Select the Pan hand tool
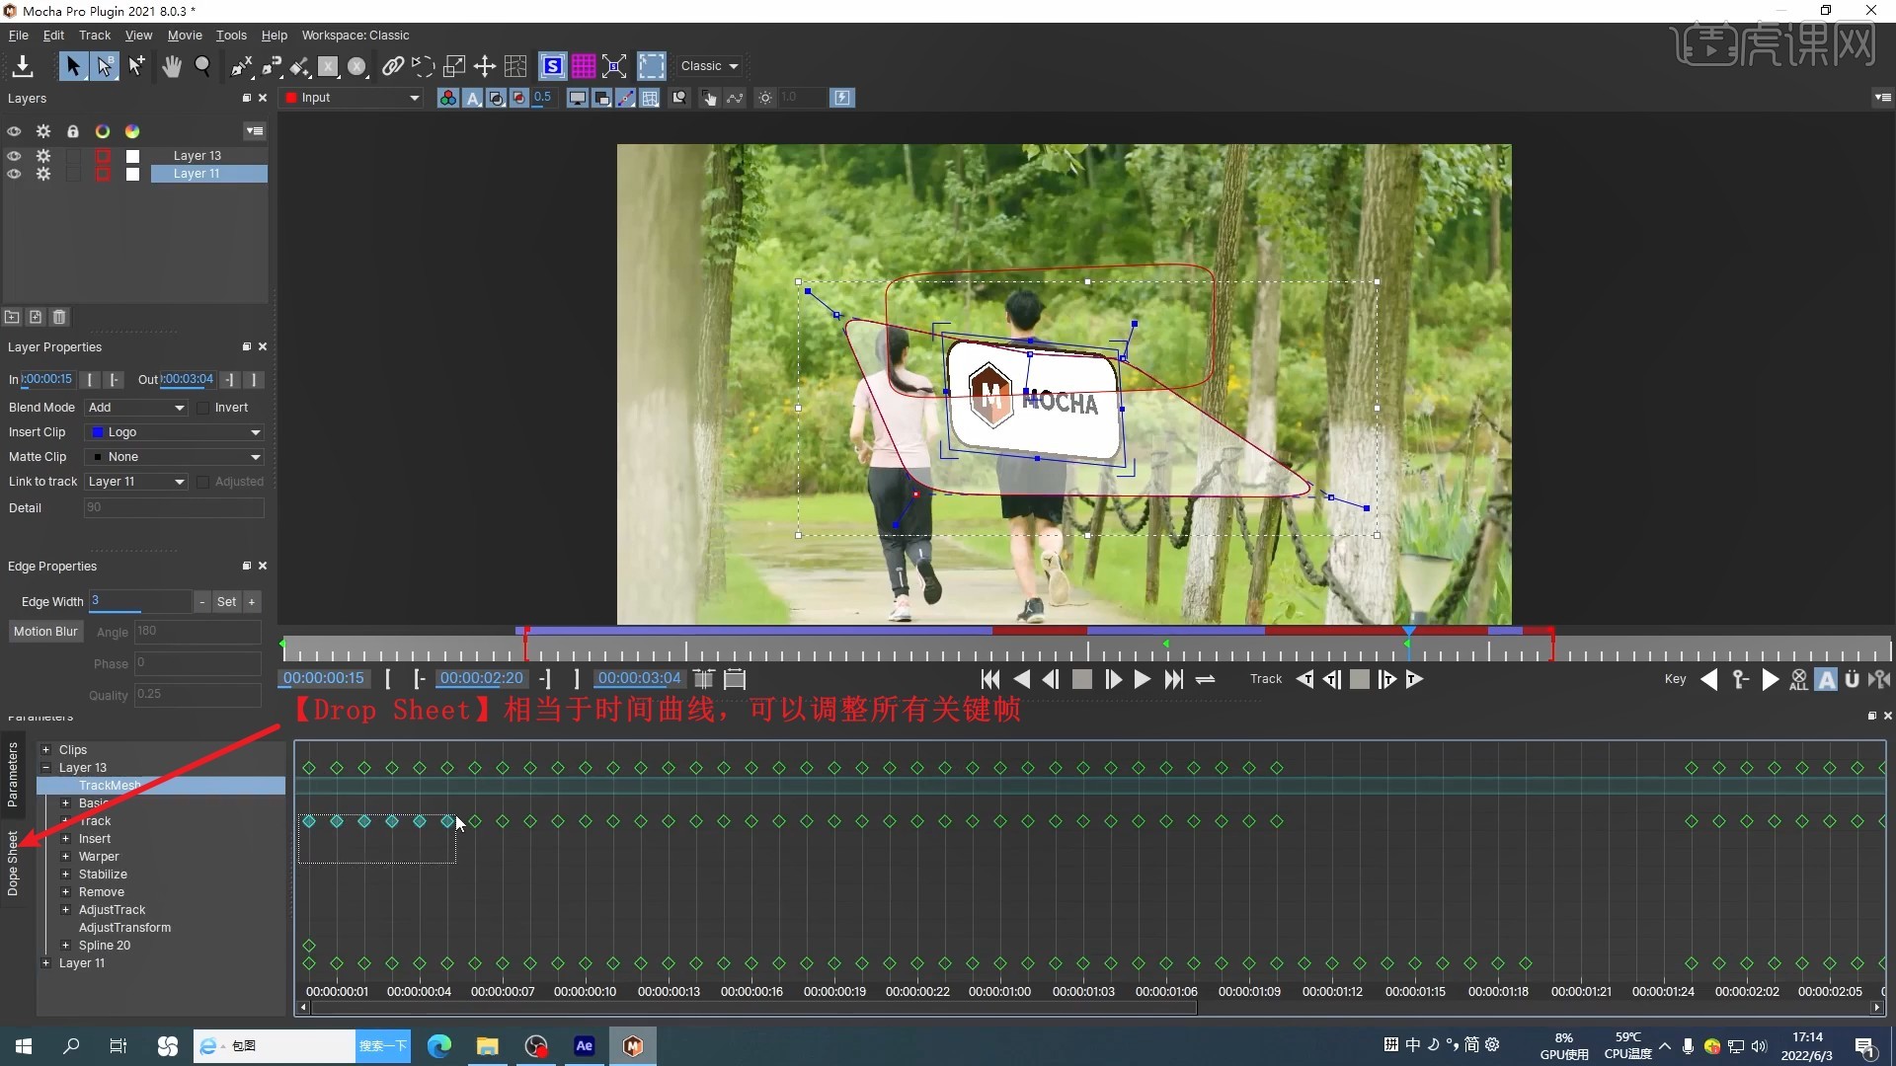Image resolution: width=1896 pixels, height=1066 pixels. (172, 66)
